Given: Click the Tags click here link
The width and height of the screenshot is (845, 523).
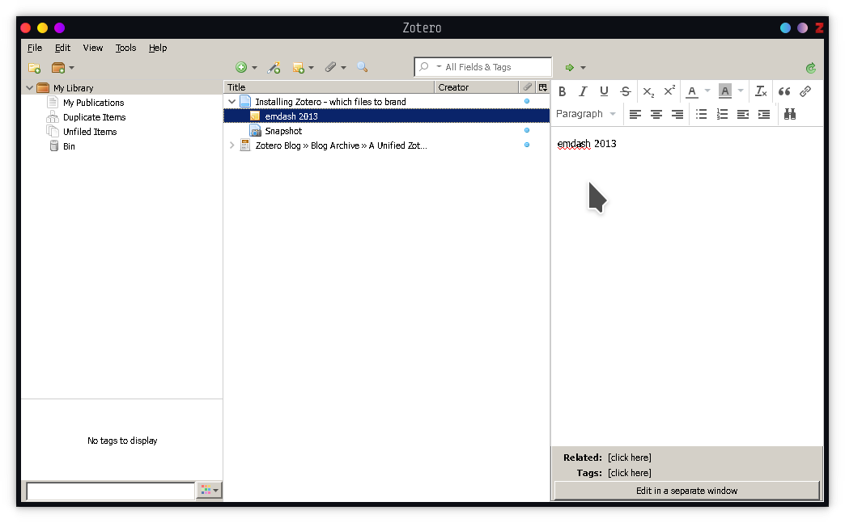Looking at the screenshot, I should (x=629, y=473).
